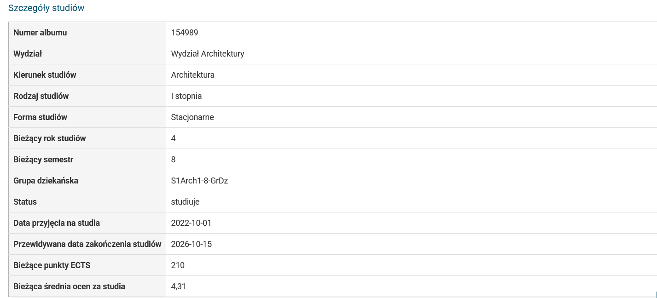
Task: Click the grade average 4,31
Action: coord(178,287)
